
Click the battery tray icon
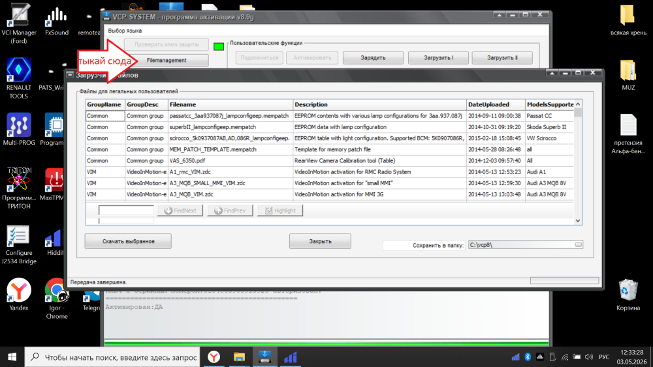tap(577, 357)
